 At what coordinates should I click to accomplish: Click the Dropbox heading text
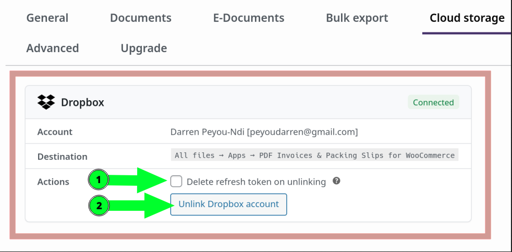point(82,103)
